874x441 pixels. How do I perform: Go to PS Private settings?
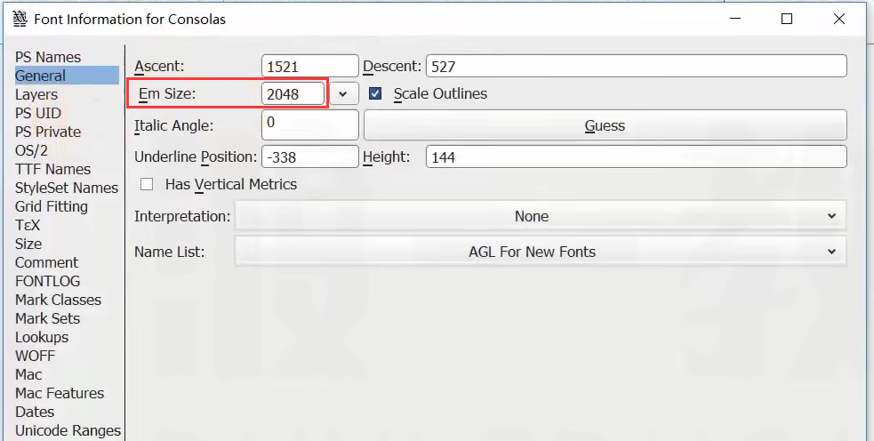tap(48, 132)
